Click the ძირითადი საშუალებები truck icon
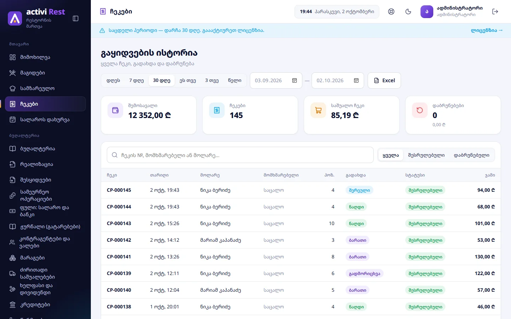This screenshot has height=319, width=511. [x=13, y=273]
